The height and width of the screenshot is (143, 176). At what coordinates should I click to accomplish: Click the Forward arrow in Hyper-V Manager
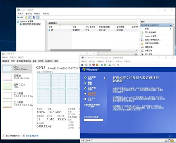pos(22,17)
